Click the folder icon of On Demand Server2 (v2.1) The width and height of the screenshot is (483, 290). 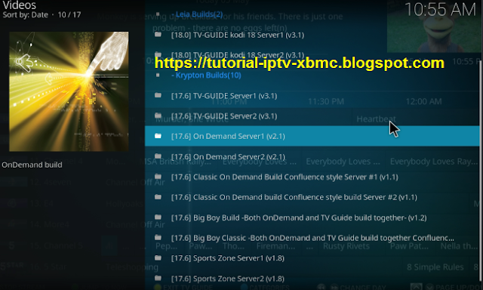tap(158, 156)
